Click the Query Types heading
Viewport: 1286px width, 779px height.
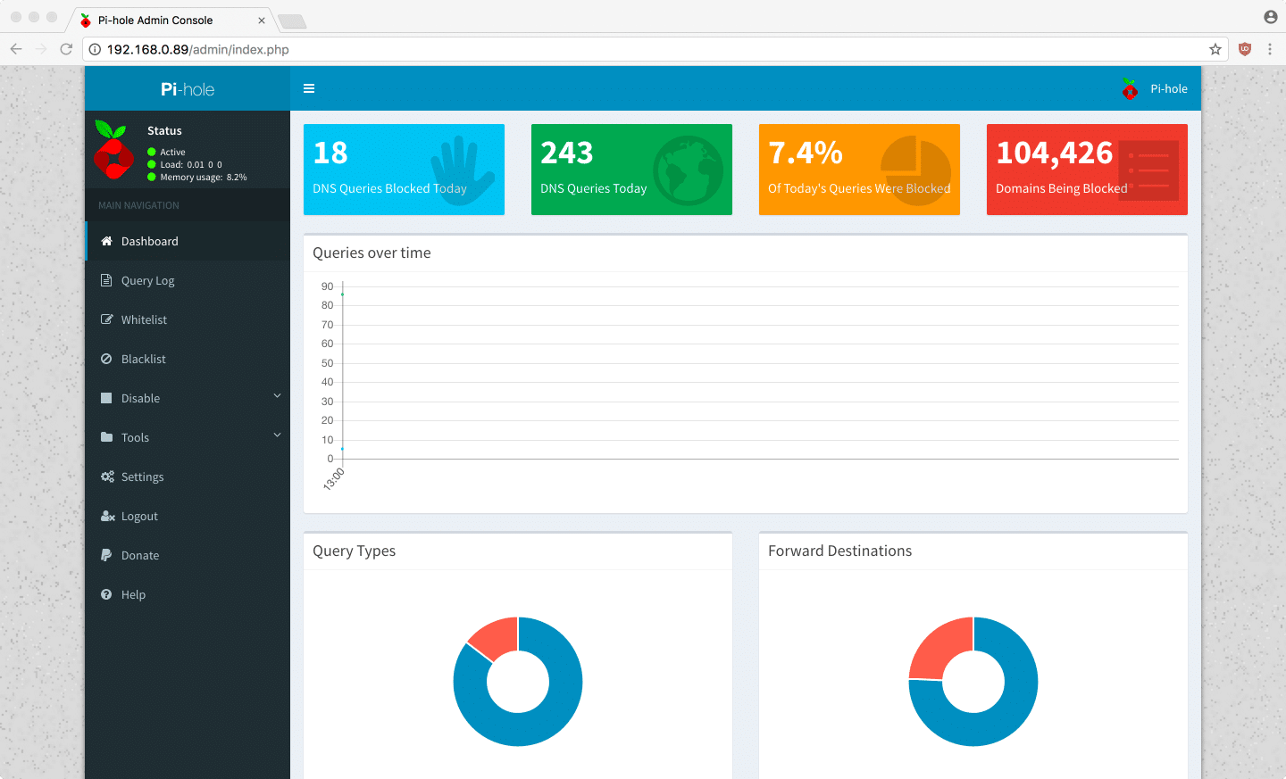click(x=354, y=551)
